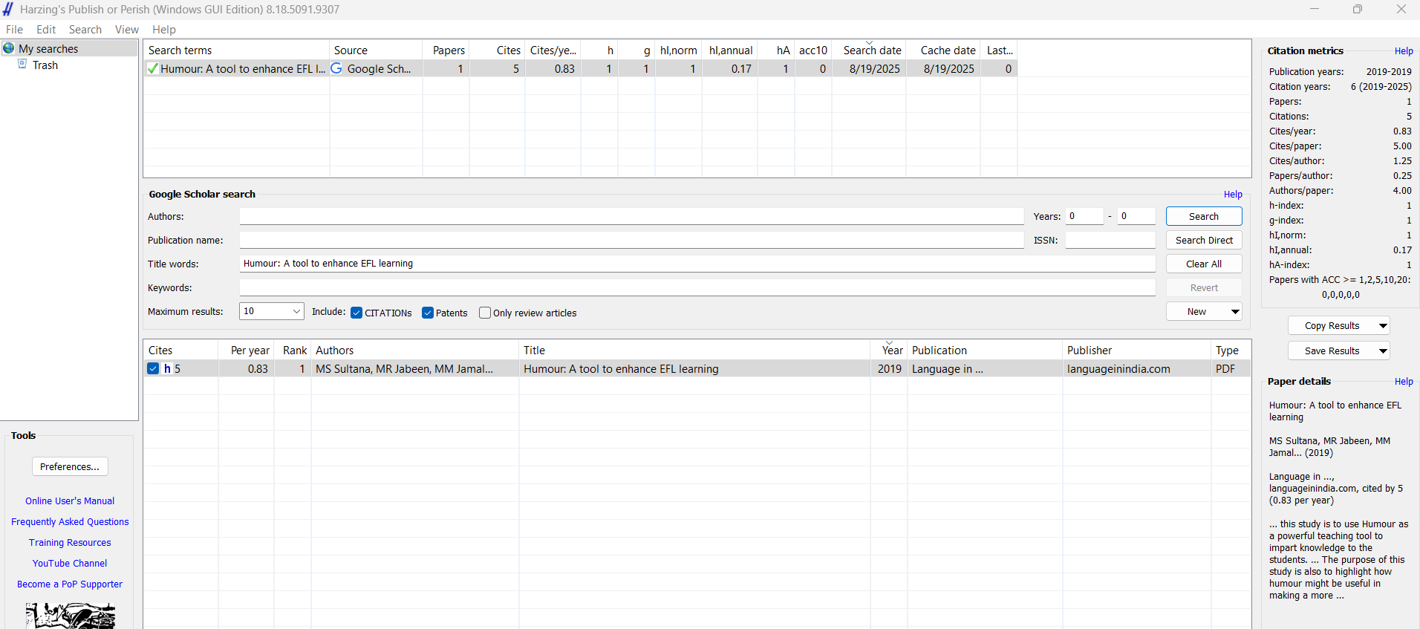Click the languageinindia.com publisher cell
The height and width of the screenshot is (629, 1420).
point(1118,369)
